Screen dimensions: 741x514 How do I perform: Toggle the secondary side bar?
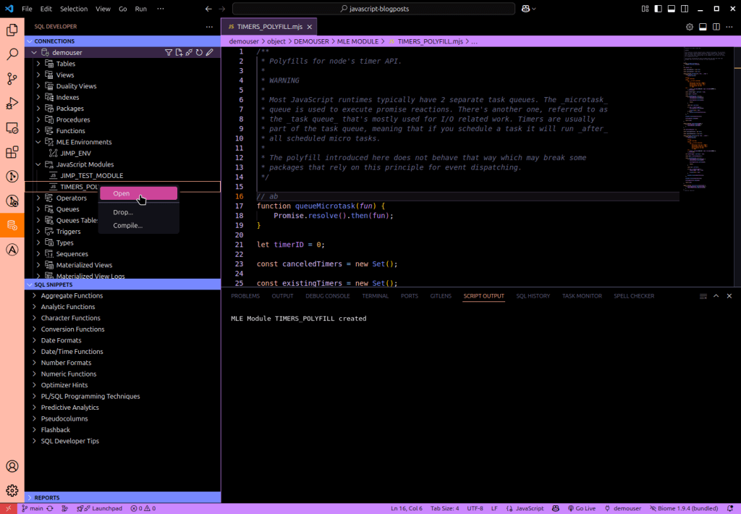click(686, 9)
